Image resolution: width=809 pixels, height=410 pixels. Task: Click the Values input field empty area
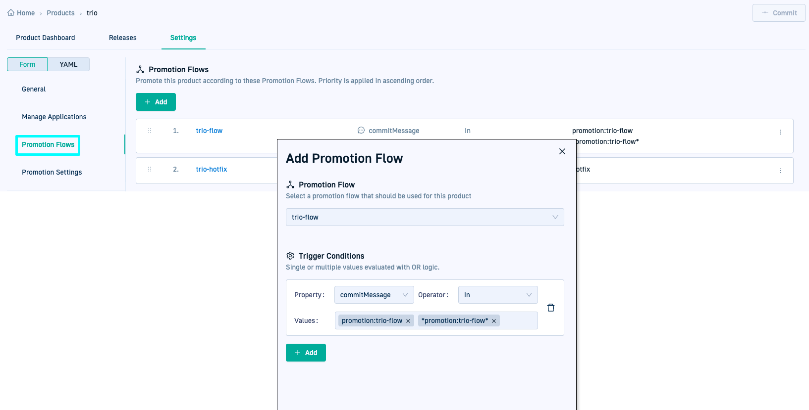click(x=518, y=320)
